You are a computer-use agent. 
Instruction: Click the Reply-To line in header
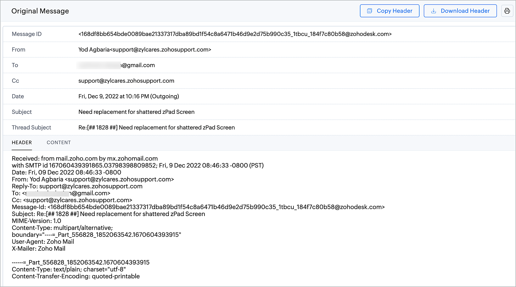click(x=77, y=186)
